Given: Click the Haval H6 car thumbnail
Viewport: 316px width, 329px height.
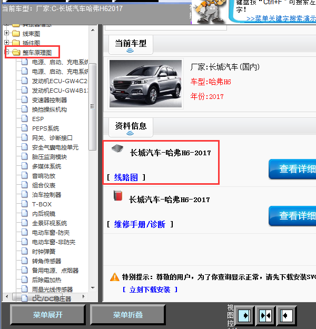Looking at the screenshot, I should (145, 84).
